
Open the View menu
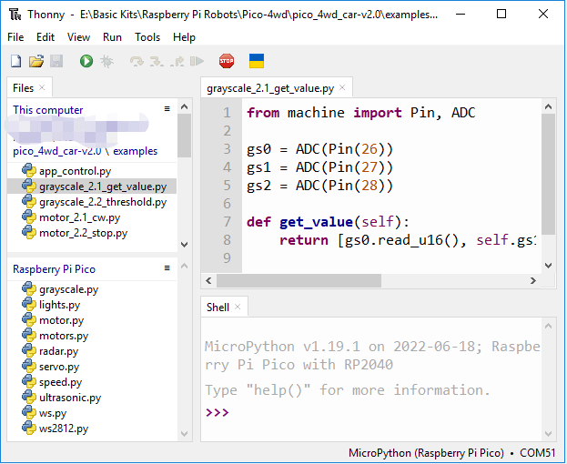click(78, 37)
